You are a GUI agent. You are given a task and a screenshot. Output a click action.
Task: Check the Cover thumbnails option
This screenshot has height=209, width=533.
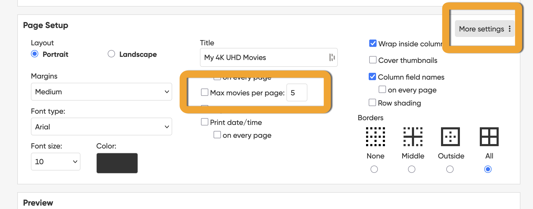click(x=373, y=60)
